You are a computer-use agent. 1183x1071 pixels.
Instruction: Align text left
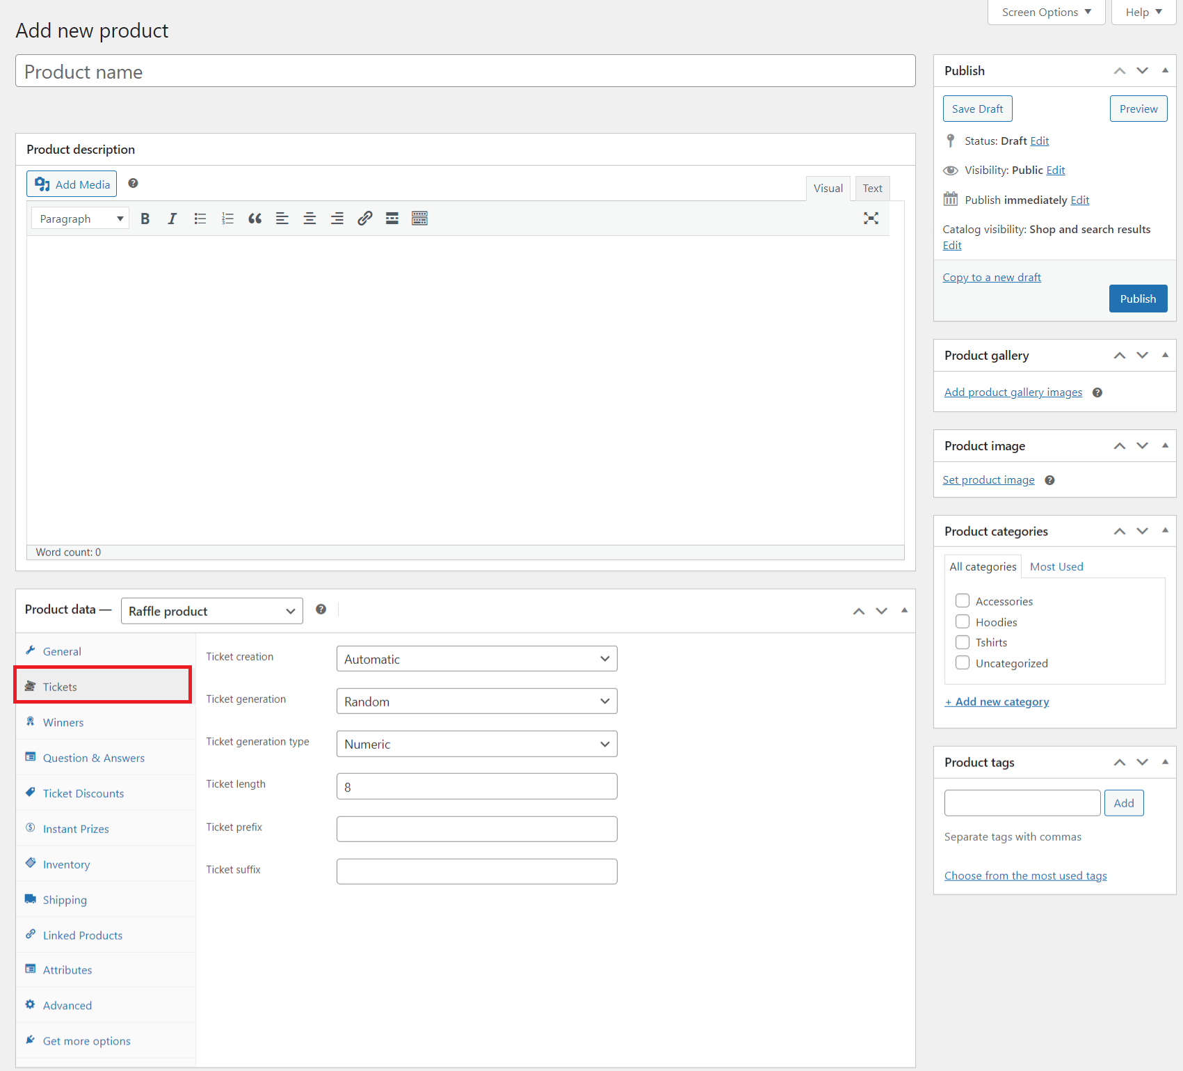282,219
